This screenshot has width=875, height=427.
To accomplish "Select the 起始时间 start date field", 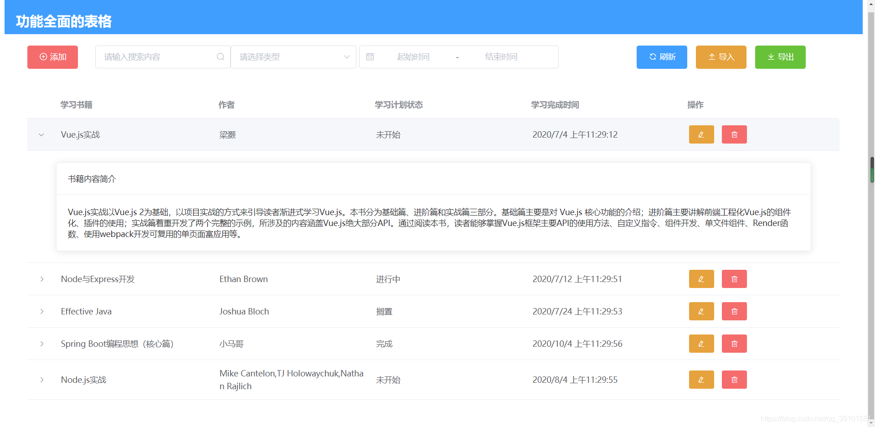I will click(413, 57).
